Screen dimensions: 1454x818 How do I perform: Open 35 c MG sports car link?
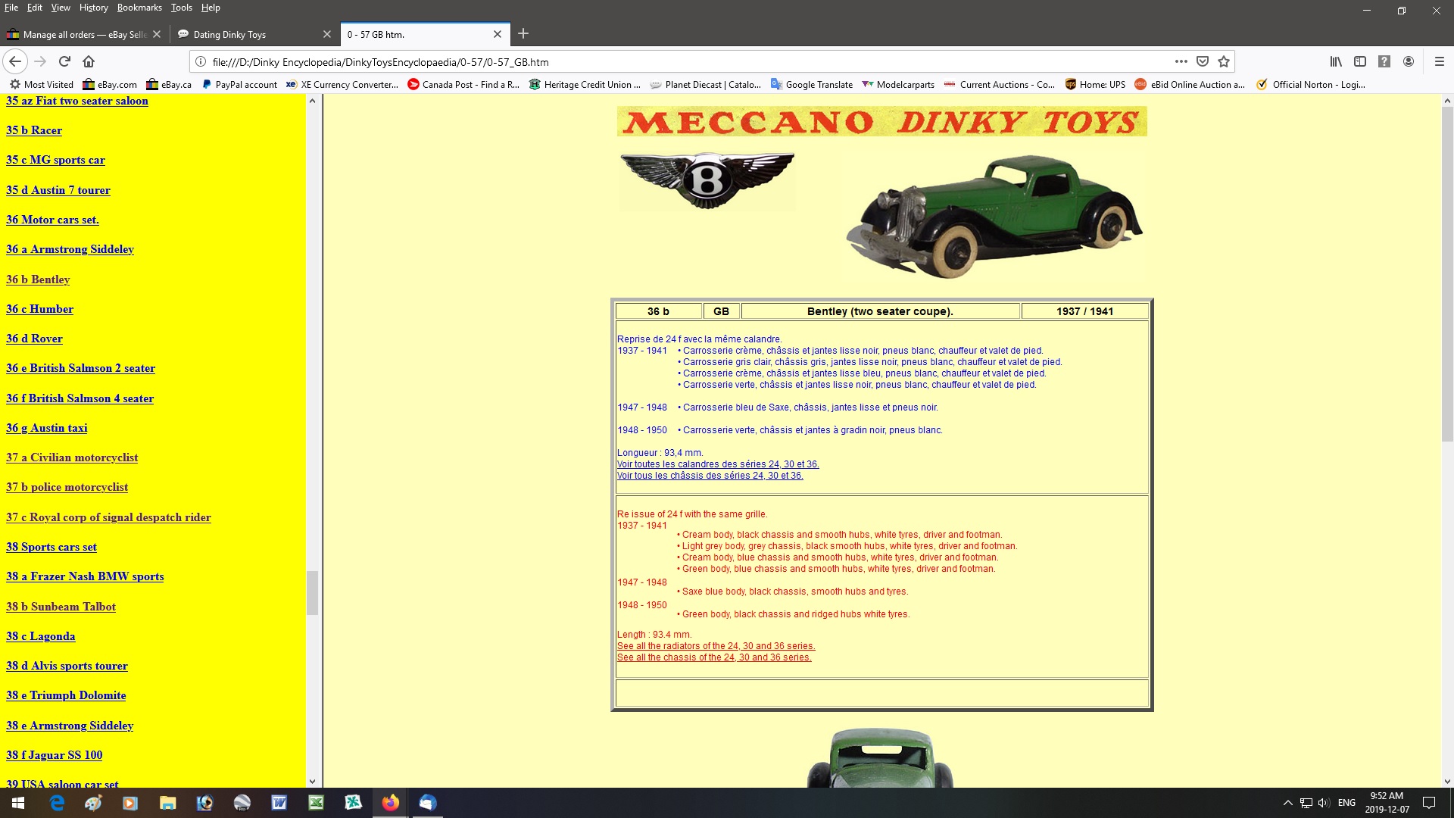pos(55,160)
